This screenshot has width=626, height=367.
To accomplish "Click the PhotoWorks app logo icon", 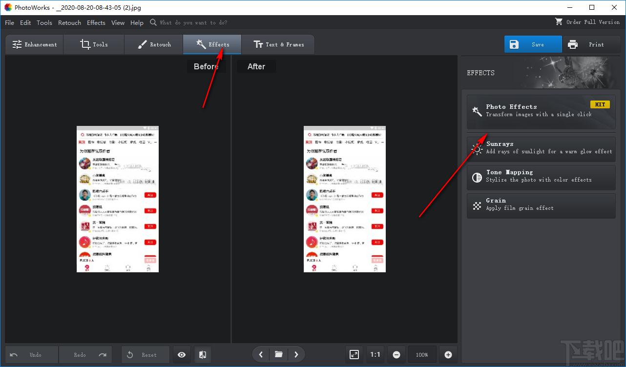I will (8, 7).
